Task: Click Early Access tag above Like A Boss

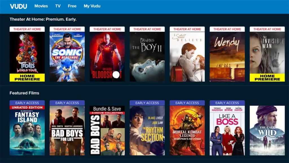Action: (227, 103)
